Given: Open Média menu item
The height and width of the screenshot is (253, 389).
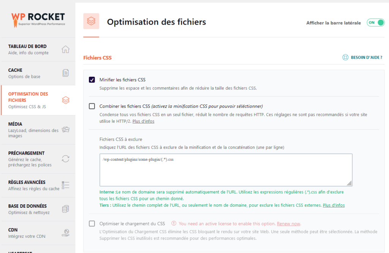Looking at the screenshot, I should pyautogui.click(x=38, y=130).
